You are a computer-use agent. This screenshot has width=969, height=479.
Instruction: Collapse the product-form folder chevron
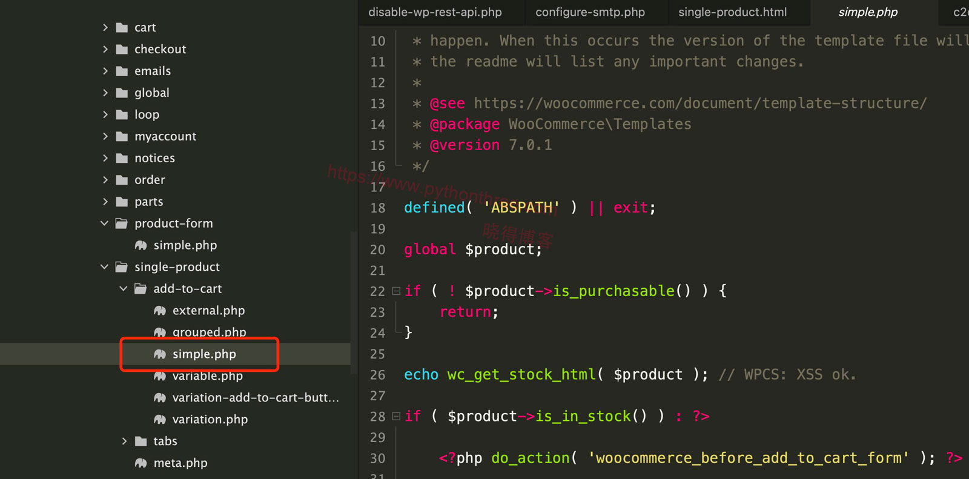click(105, 223)
